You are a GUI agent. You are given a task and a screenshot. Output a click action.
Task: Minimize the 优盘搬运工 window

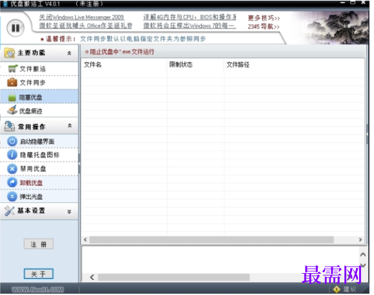342,3
